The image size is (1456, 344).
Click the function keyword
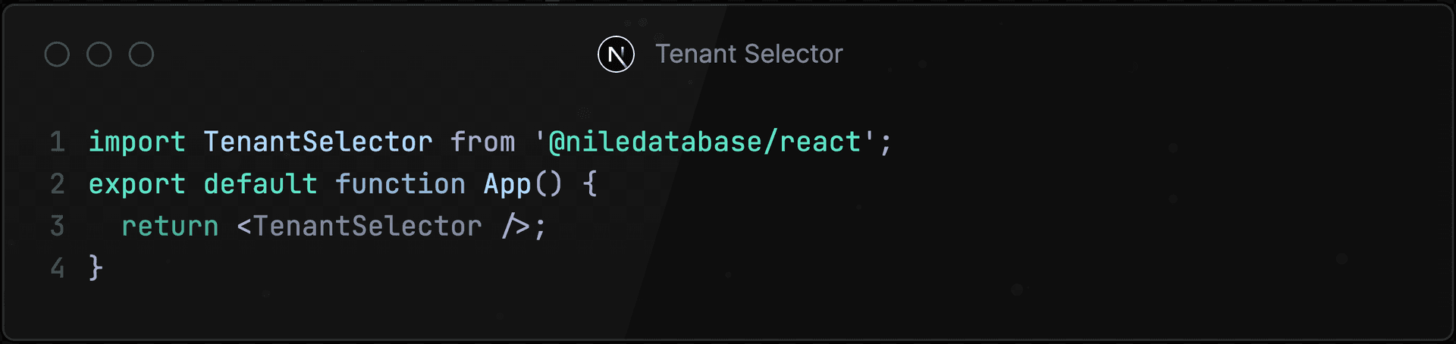point(400,184)
